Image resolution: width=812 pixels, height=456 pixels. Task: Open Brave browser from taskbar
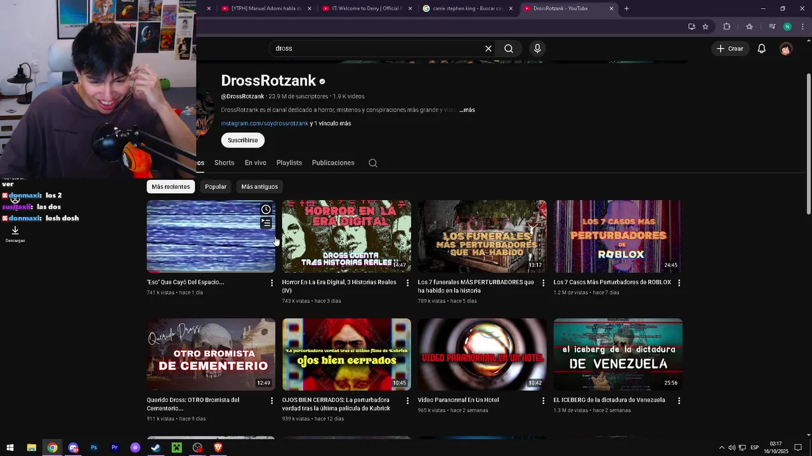tap(218, 448)
